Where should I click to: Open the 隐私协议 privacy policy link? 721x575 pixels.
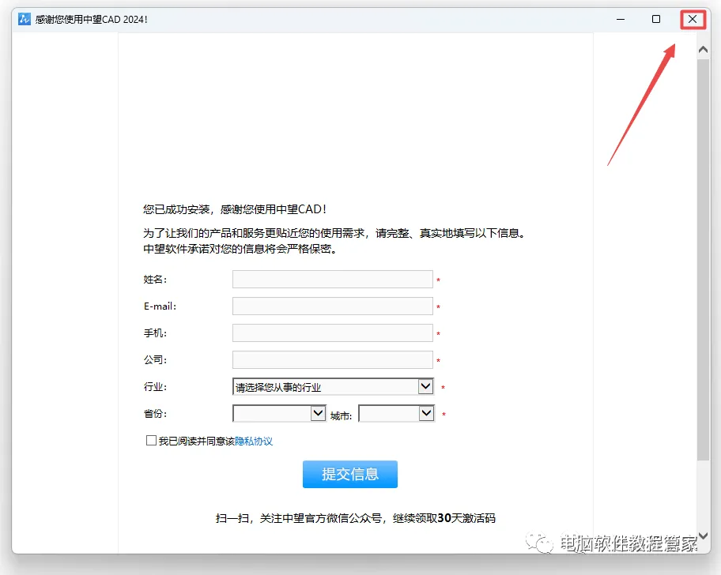pyautogui.click(x=253, y=442)
